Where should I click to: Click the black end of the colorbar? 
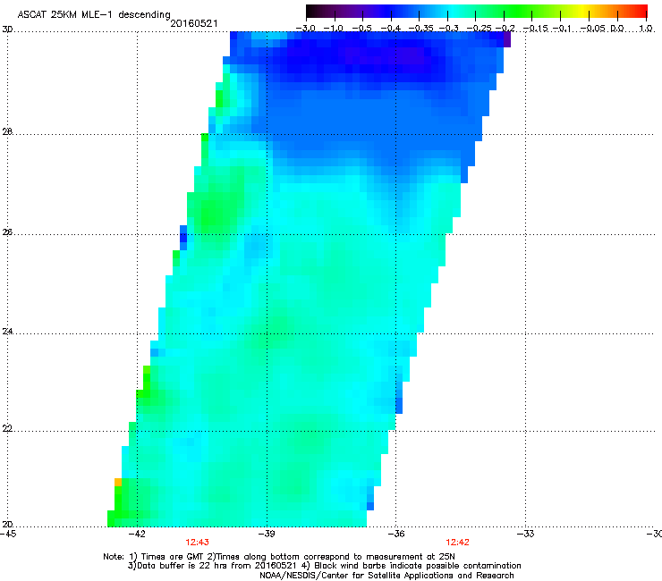pos(310,11)
